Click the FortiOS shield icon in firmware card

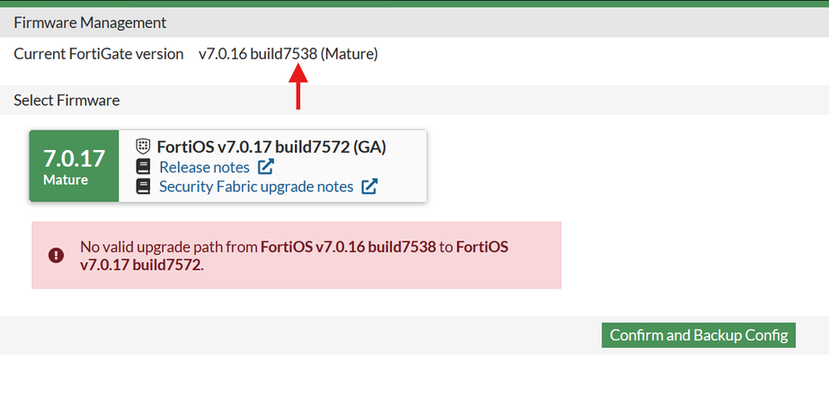tap(143, 146)
